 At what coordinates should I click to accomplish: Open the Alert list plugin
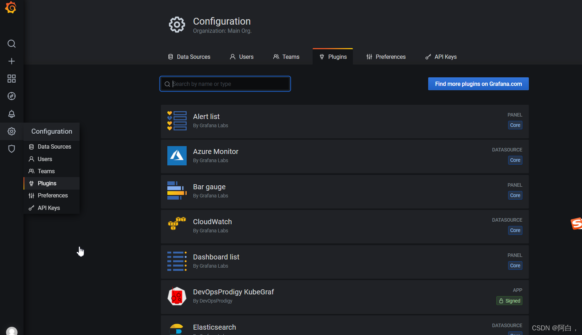click(x=345, y=121)
